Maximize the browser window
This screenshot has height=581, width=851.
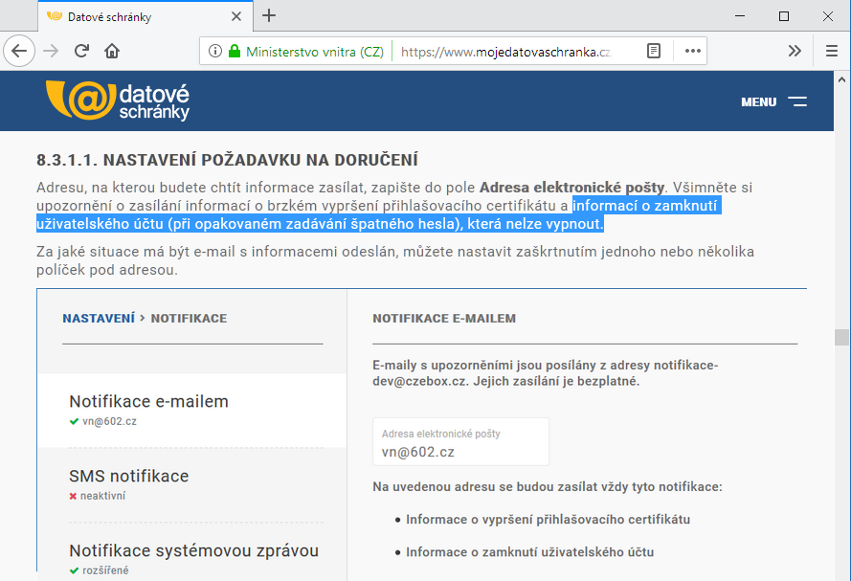tap(784, 16)
